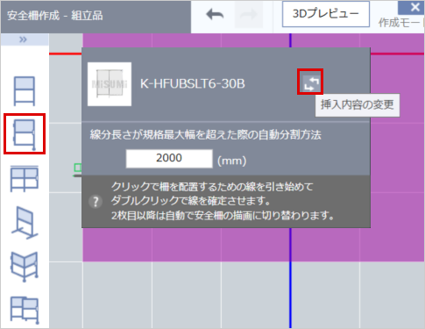Click the K-HFUBSLT6-30B product thumbnail
The image size is (425, 329).
click(110, 84)
